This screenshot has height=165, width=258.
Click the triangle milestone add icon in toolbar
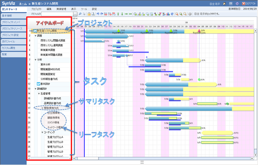[143, 14]
